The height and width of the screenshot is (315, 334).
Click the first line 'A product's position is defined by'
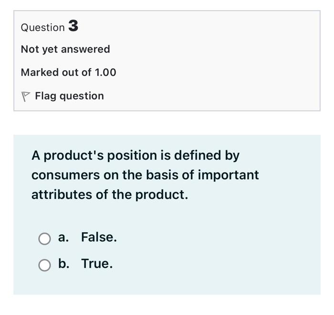(x=136, y=155)
